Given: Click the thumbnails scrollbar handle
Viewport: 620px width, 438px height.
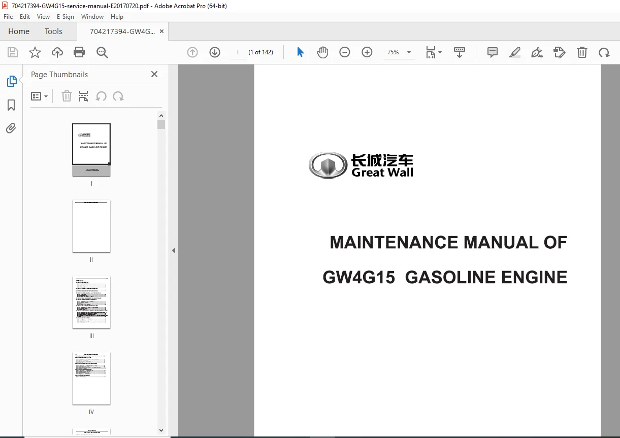Looking at the screenshot, I should click(x=161, y=124).
